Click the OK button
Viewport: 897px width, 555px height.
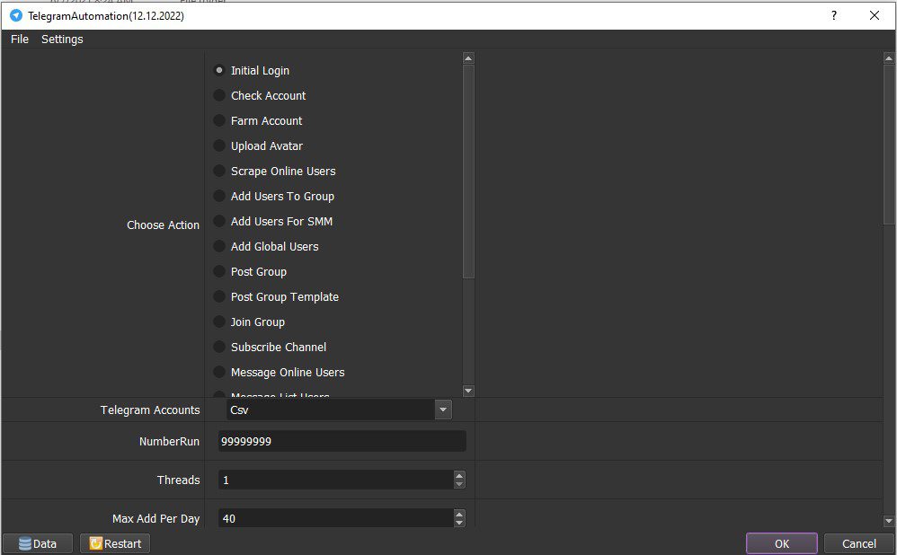click(x=781, y=543)
